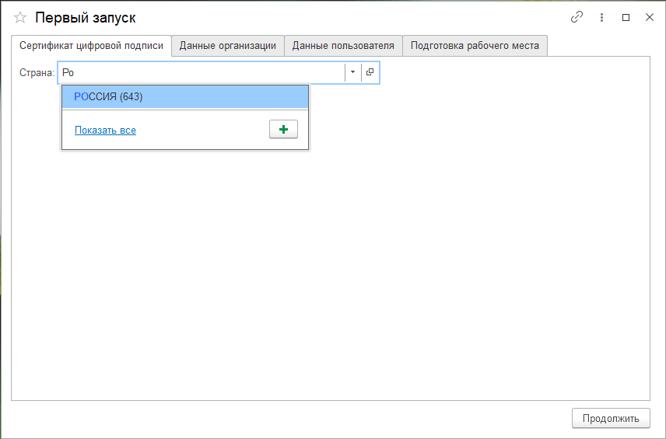Click into the Страна text field
Image resolution: width=666 pixels, height=439 pixels.
(202, 72)
